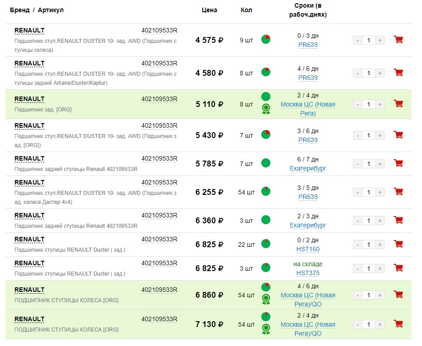
Task: Click the Бренд / Артикул column header
Action: click(37, 10)
